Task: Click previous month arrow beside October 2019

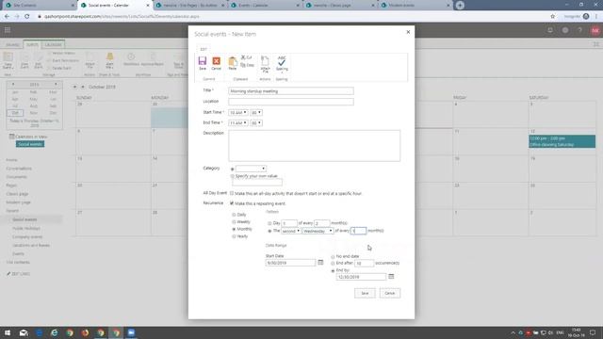Action: tap(75, 87)
